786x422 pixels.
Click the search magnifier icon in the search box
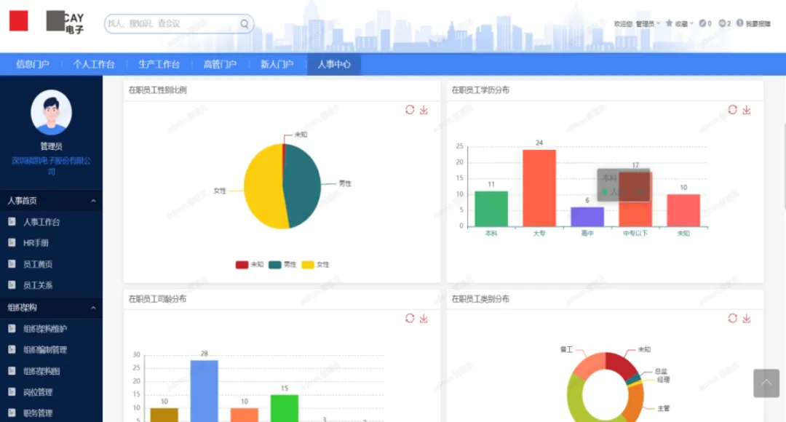click(x=245, y=24)
